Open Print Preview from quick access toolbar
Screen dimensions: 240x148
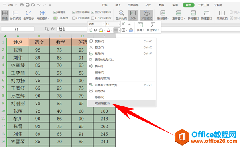tap(33, 5)
